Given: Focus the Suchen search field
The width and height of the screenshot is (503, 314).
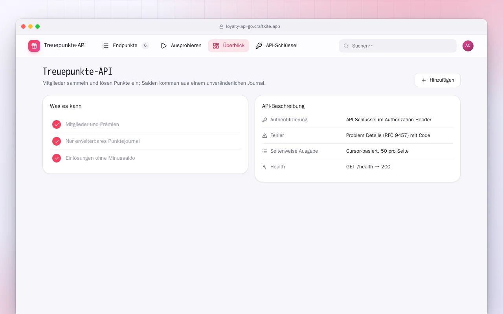Looking at the screenshot, I should pos(398,46).
